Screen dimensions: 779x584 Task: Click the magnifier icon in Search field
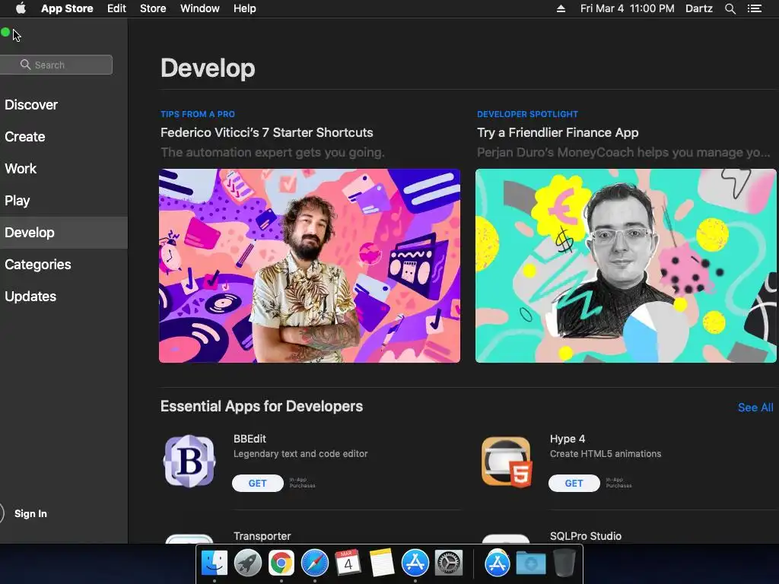[25, 65]
